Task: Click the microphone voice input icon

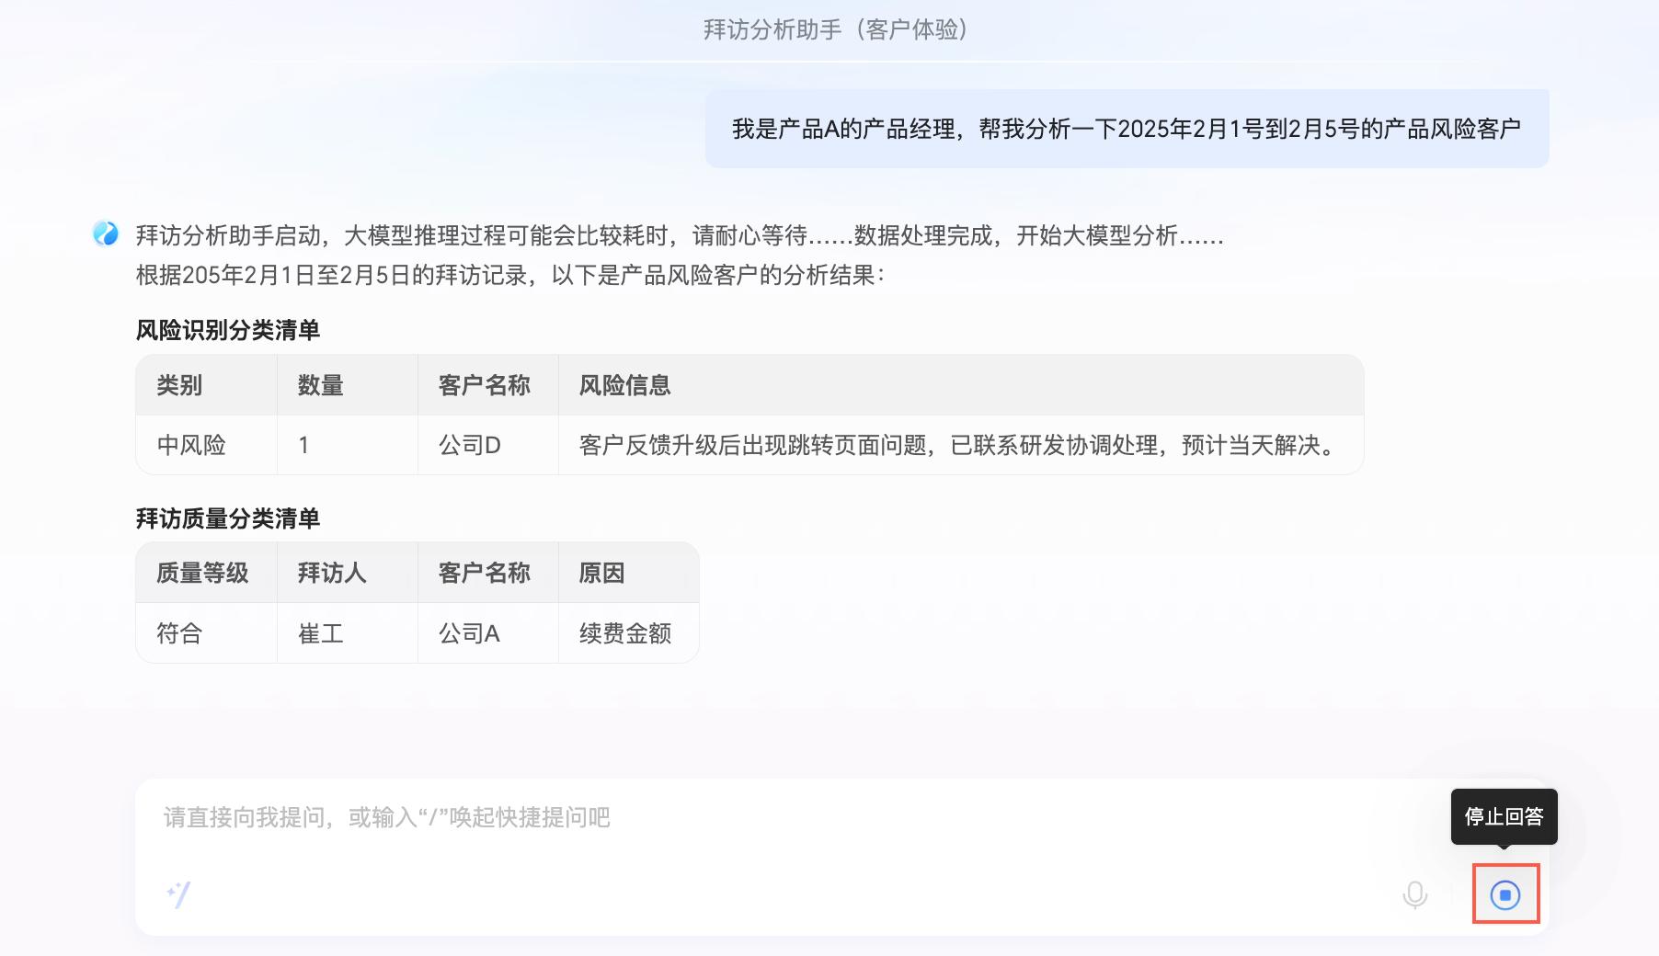Action: click(x=1415, y=894)
